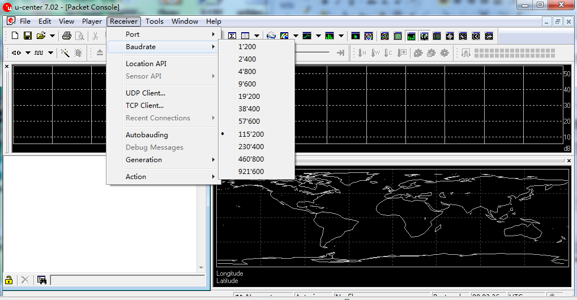This screenshot has height=300, width=577.
Task: Choose 38'400 in the Baudrate submenu
Action: point(257,109)
